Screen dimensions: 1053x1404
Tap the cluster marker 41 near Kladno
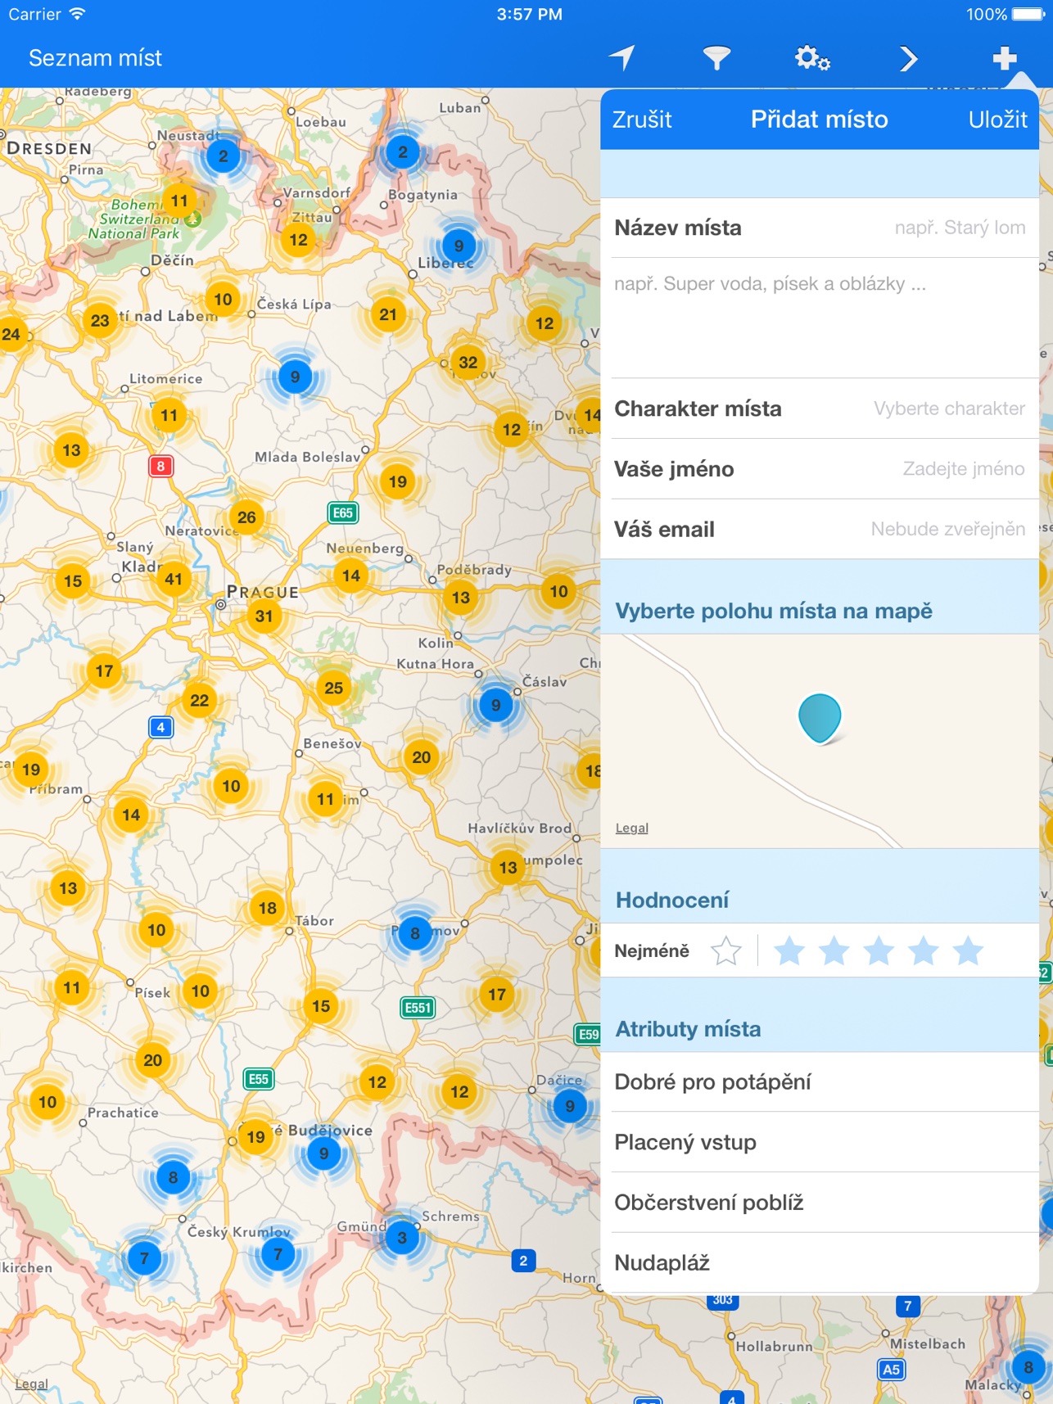[174, 580]
